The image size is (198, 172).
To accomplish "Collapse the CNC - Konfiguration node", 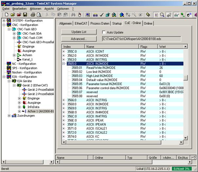I will point(4,25).
